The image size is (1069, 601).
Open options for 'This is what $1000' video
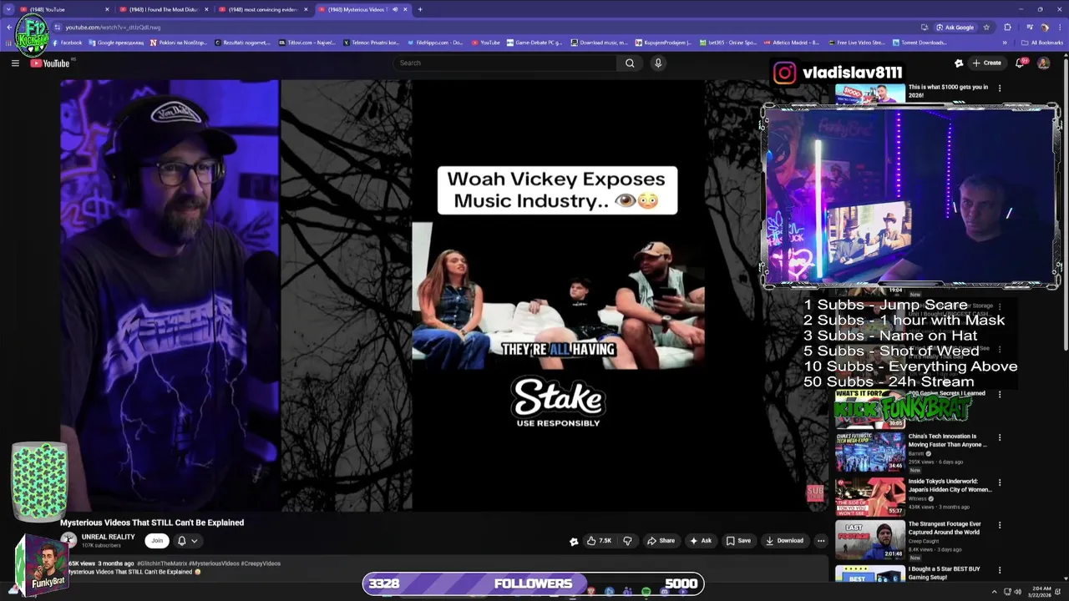1000,87
